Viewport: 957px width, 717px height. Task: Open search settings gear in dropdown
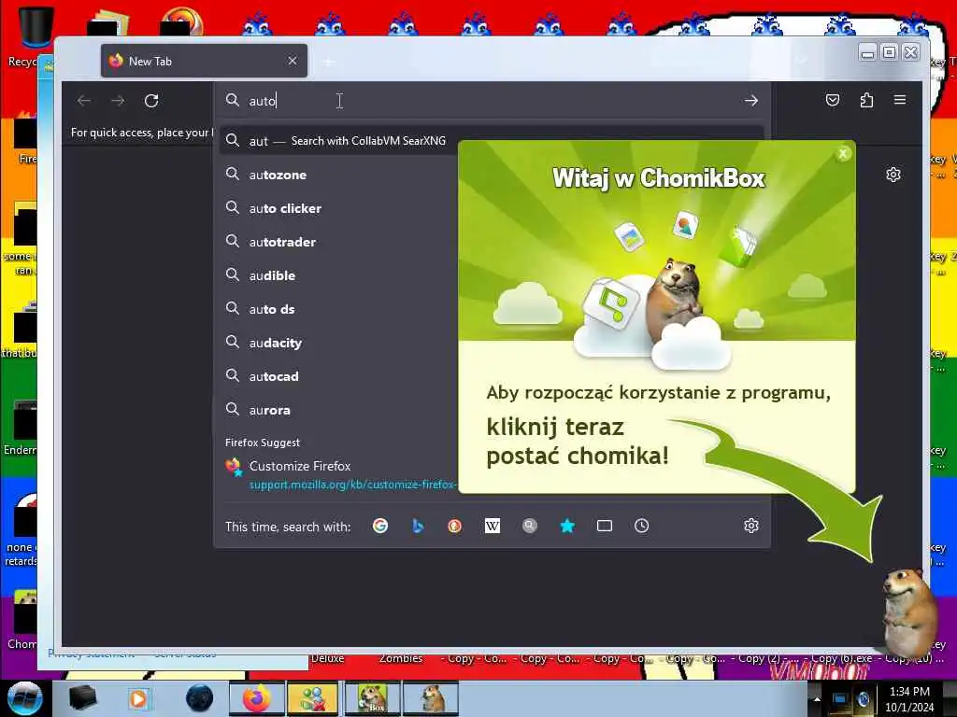coord(751,526)
